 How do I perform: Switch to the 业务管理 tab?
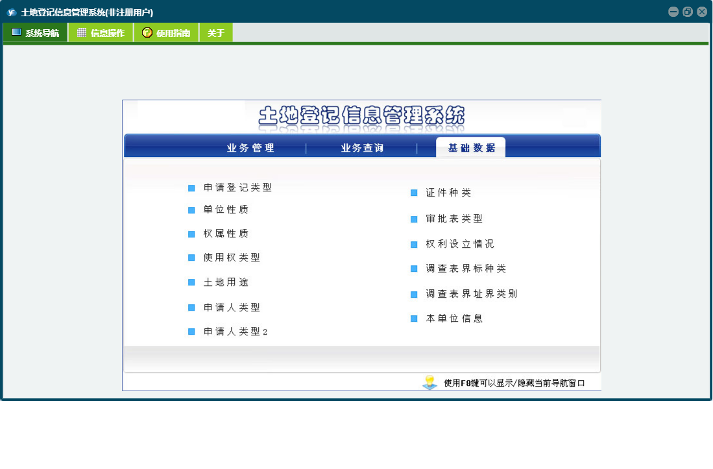[250, 148]
